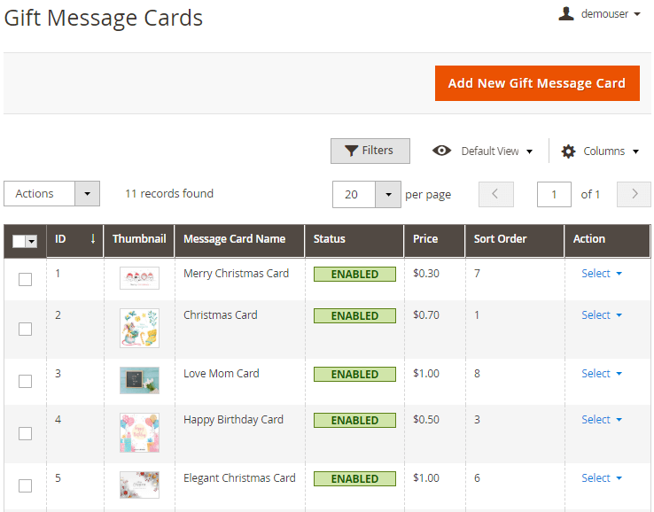
Task: Select the Happy Birthday Card checkbox
Action: [25, 434]
